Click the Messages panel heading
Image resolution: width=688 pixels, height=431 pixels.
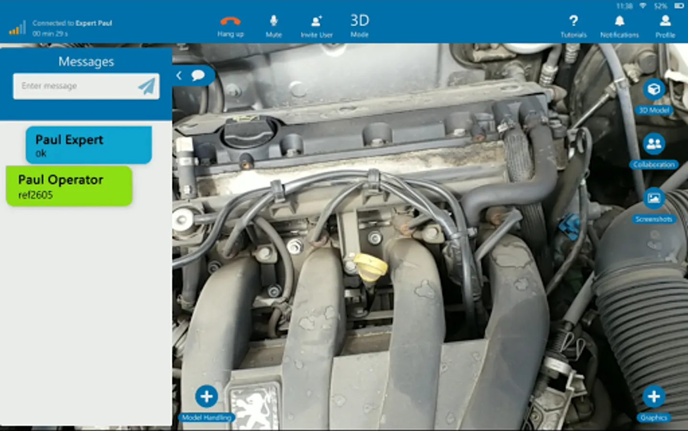86,61
